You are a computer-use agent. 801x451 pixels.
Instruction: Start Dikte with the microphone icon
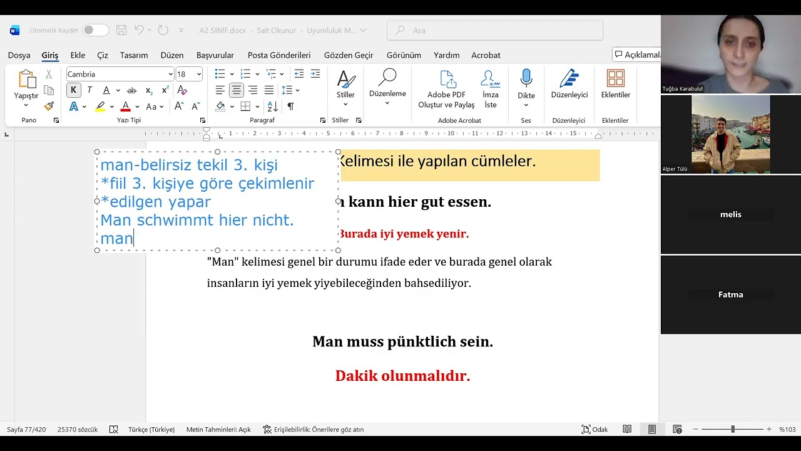tap(526, 78)
